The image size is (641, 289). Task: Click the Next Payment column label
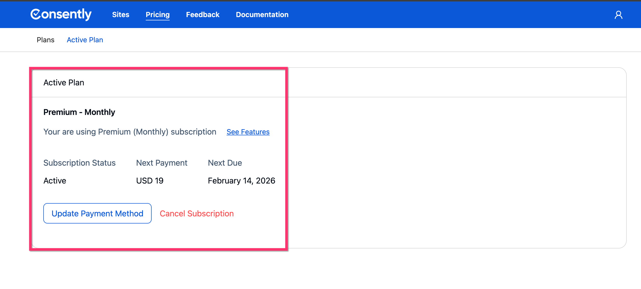(162, 163)
